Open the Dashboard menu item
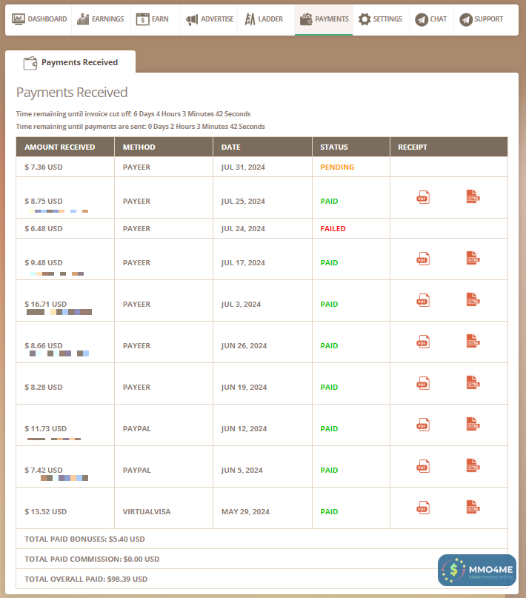 [x=39, y=19]
